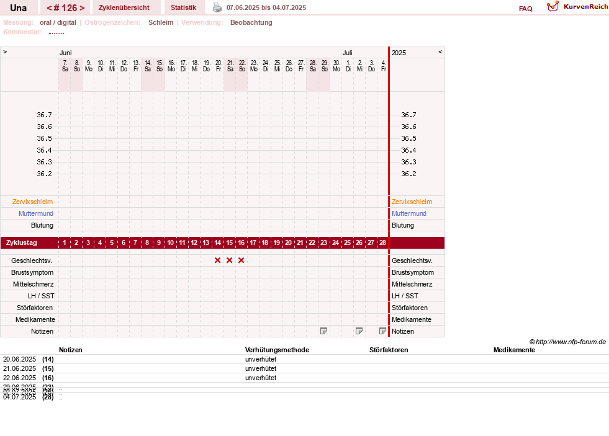
Task: Select the Una profile tab
Action: [x=18, y=8]
